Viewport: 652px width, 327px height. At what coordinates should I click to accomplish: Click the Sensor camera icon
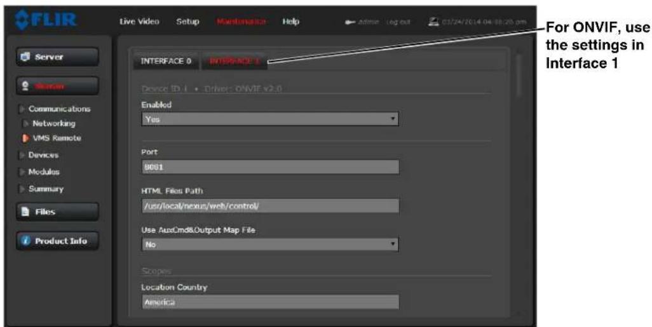25,86
